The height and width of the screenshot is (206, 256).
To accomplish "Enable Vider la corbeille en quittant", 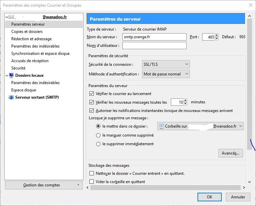I will 92,182.
